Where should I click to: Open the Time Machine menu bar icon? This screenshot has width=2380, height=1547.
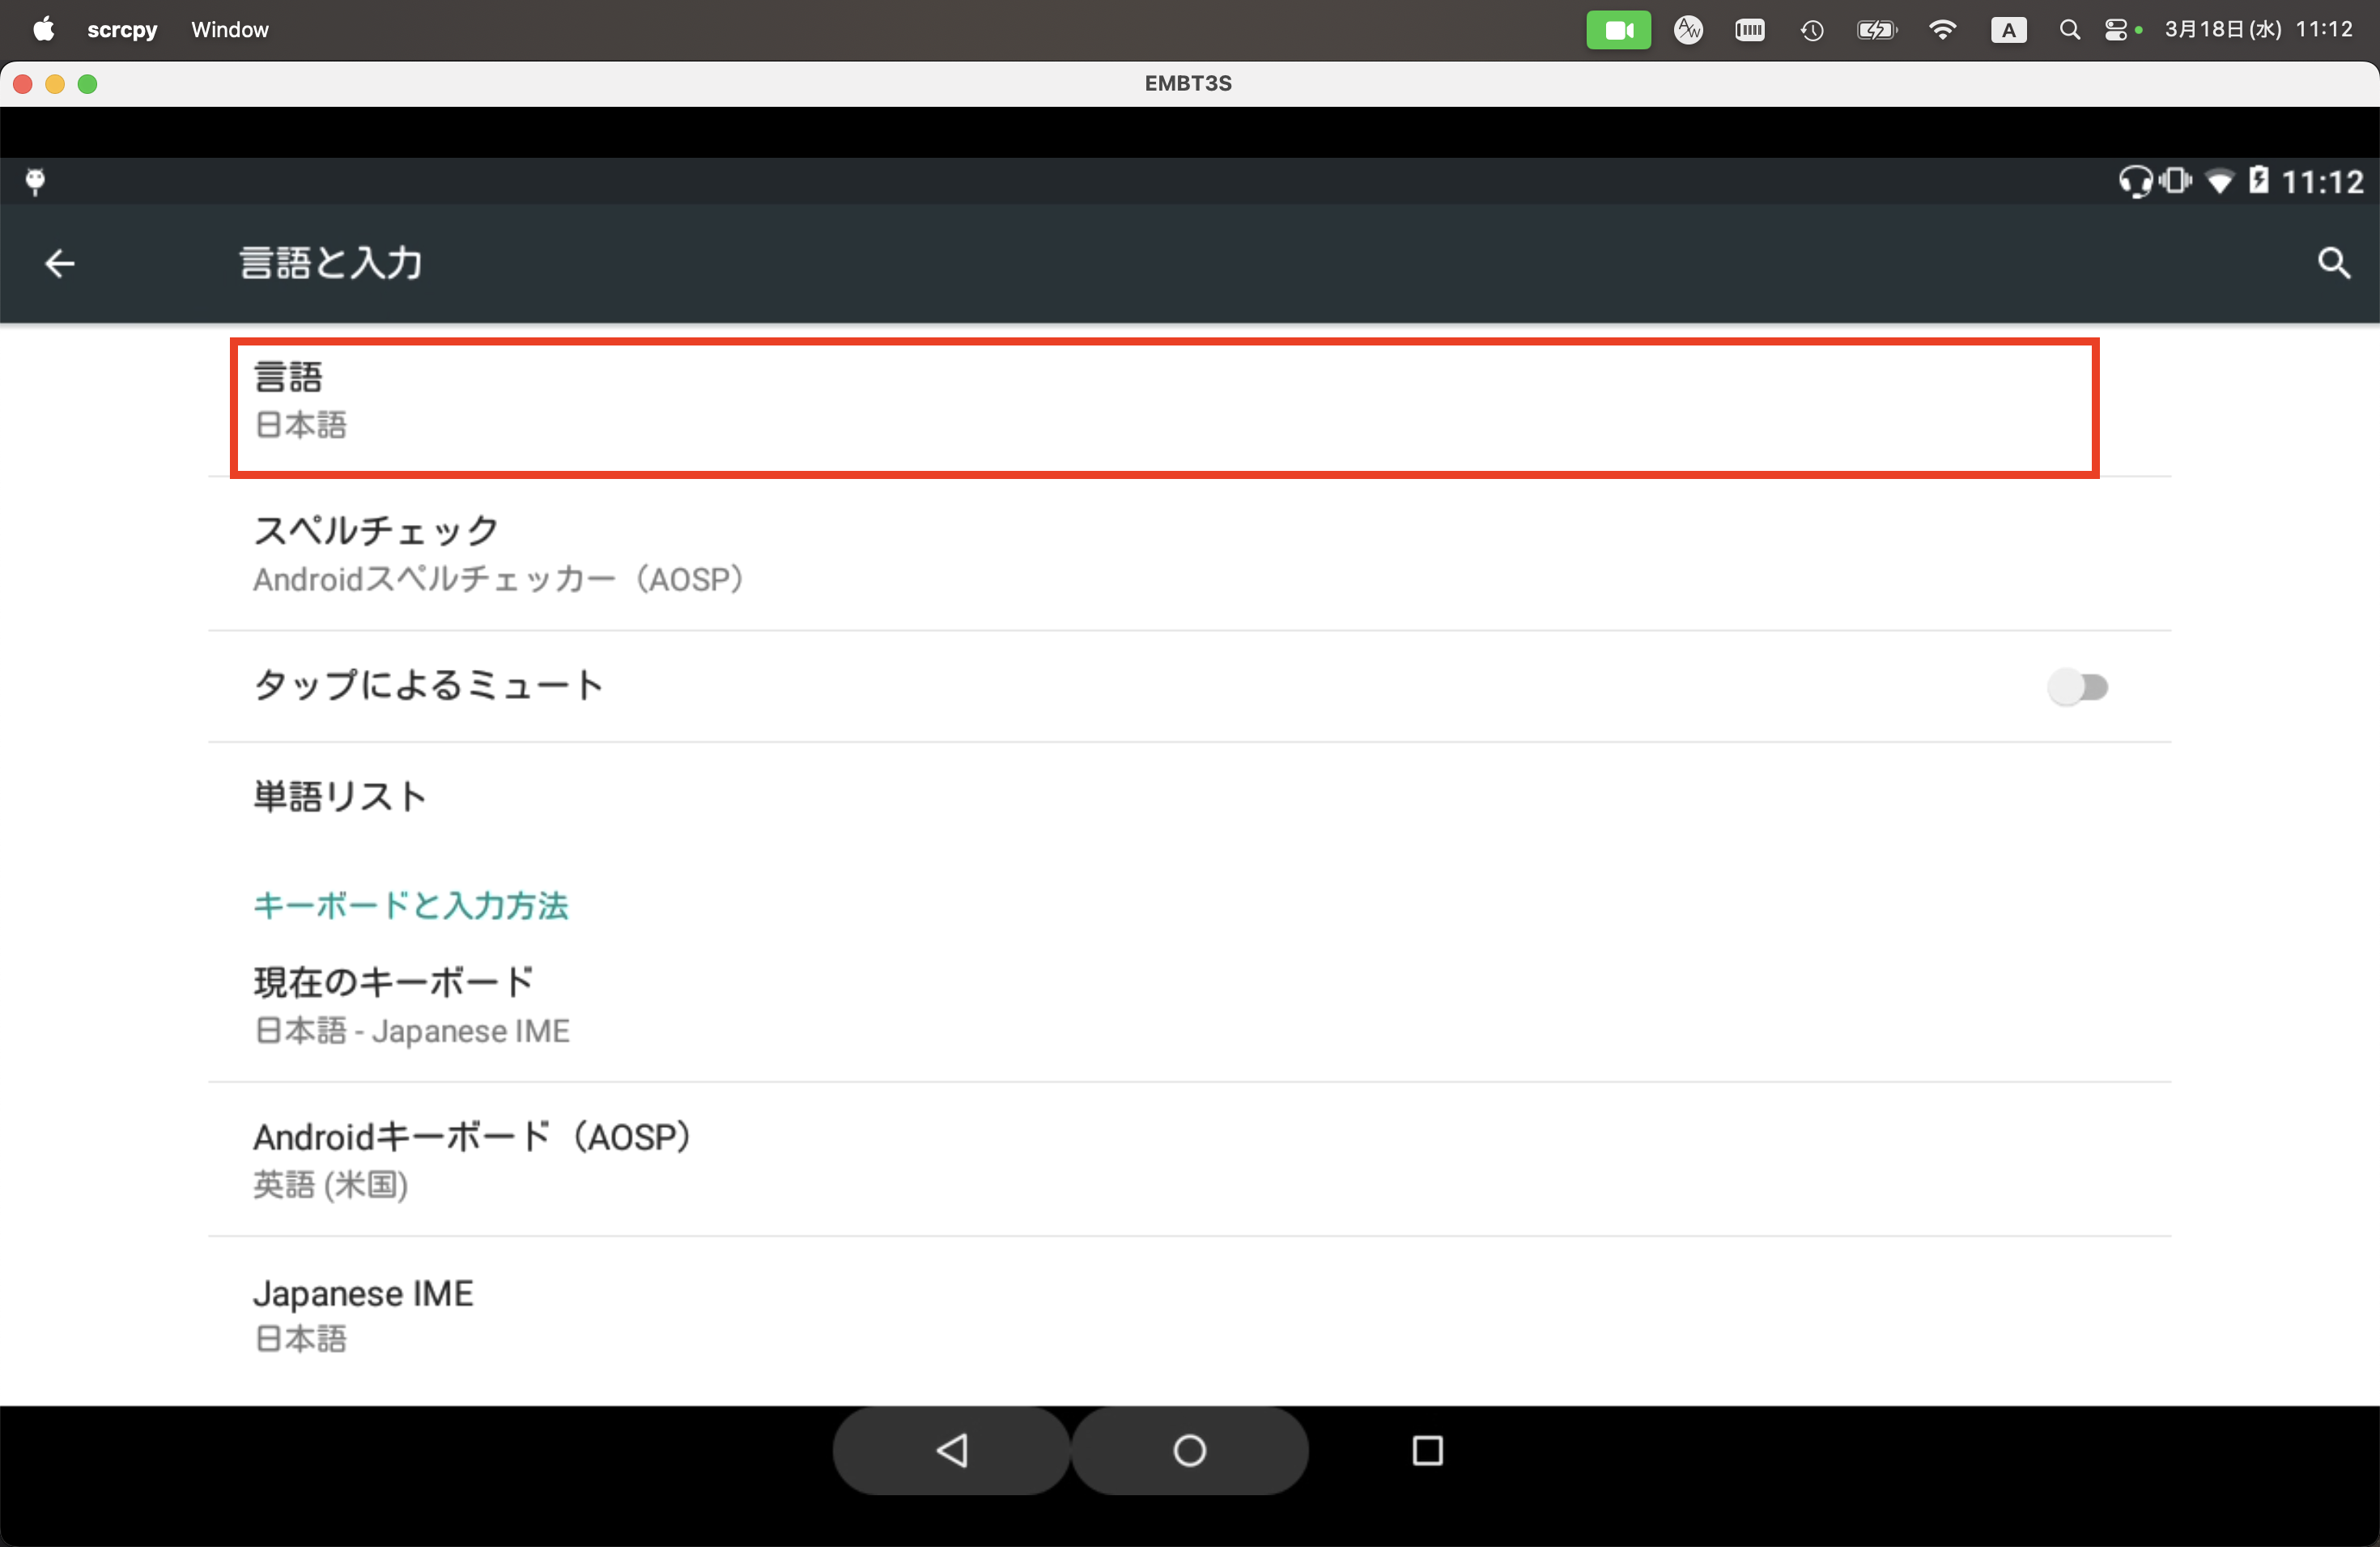pos(1812,29)
